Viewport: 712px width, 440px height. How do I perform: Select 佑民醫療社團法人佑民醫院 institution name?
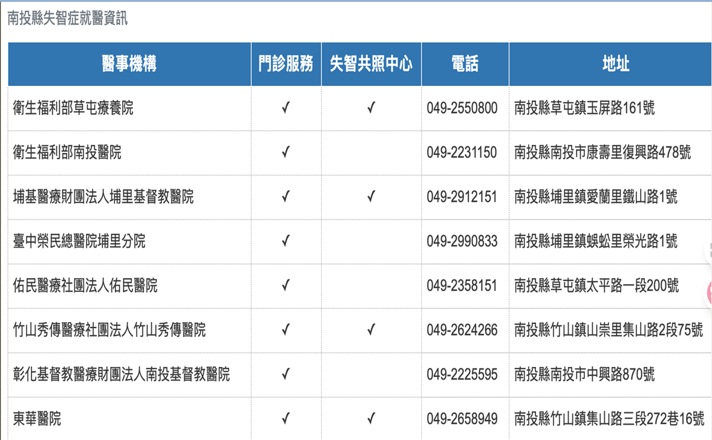click(85, 286)
